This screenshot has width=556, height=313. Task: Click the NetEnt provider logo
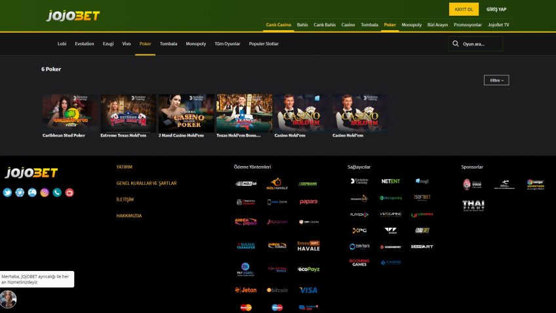[390, 181]
